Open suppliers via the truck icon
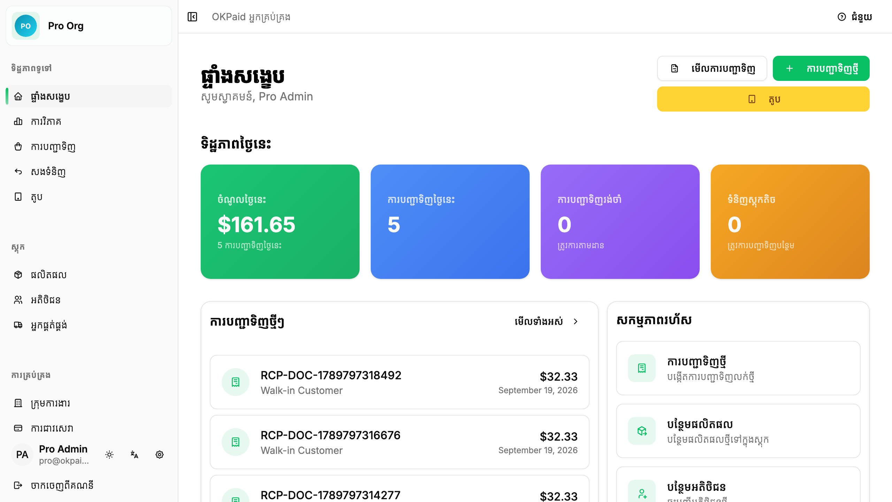 click(18, 325)
